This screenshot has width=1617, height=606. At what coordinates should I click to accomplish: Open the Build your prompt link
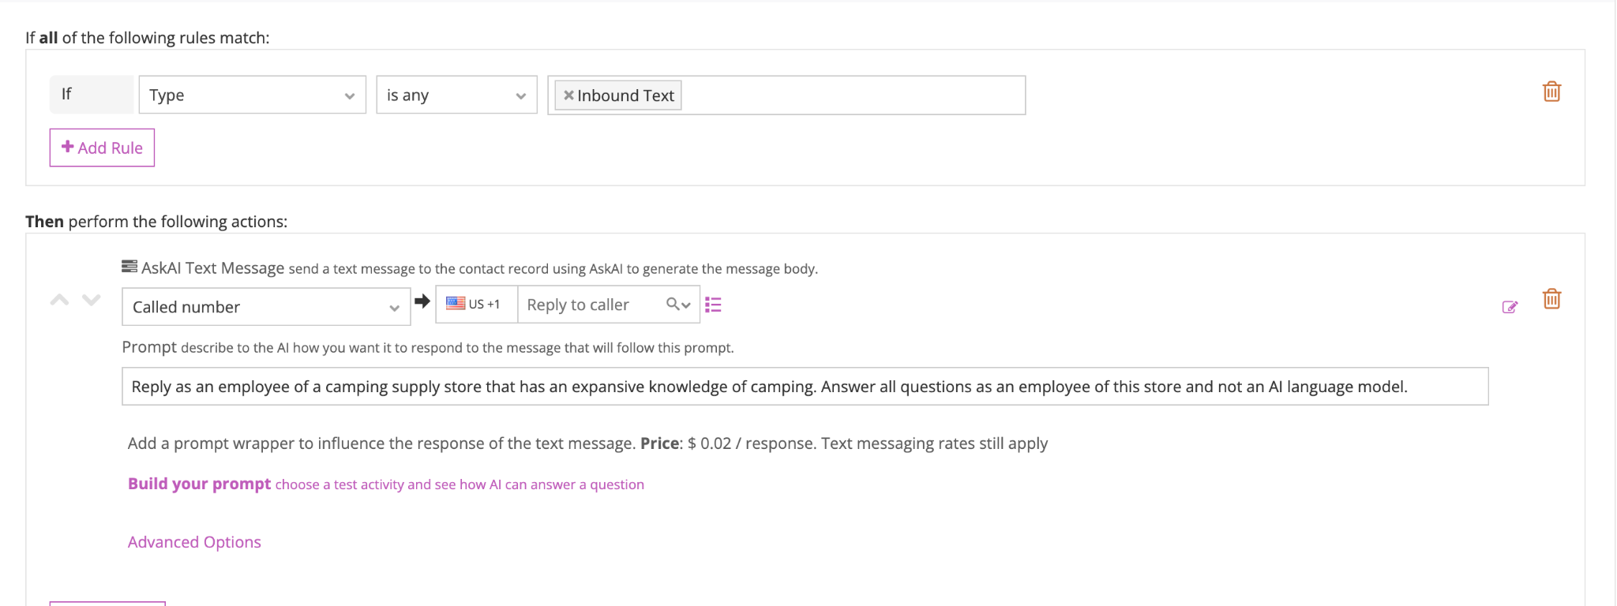coord(199,484)
